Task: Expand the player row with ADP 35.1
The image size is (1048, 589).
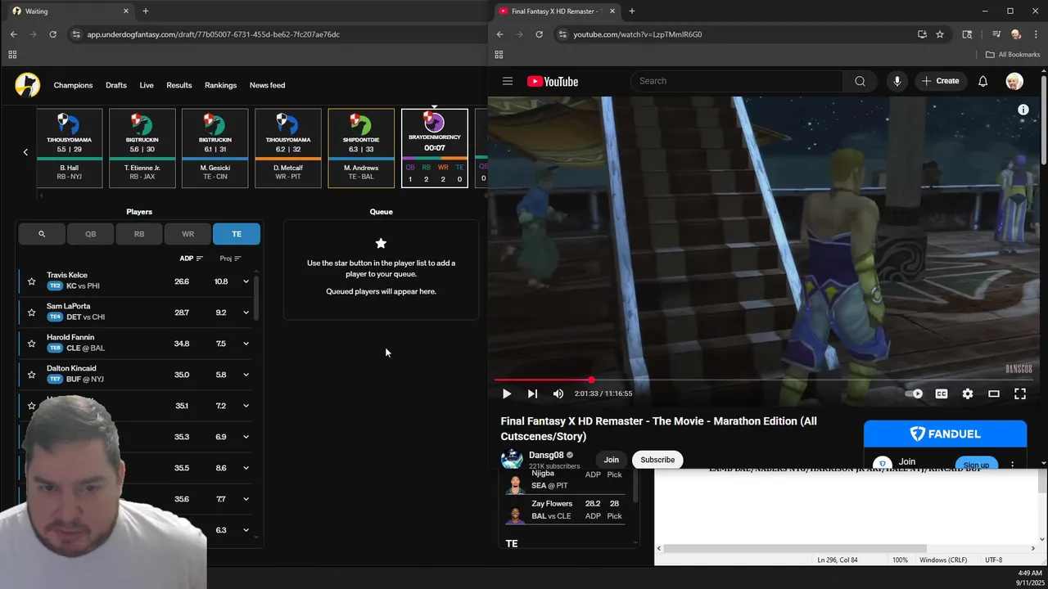Action: click(x=246, y=406)
